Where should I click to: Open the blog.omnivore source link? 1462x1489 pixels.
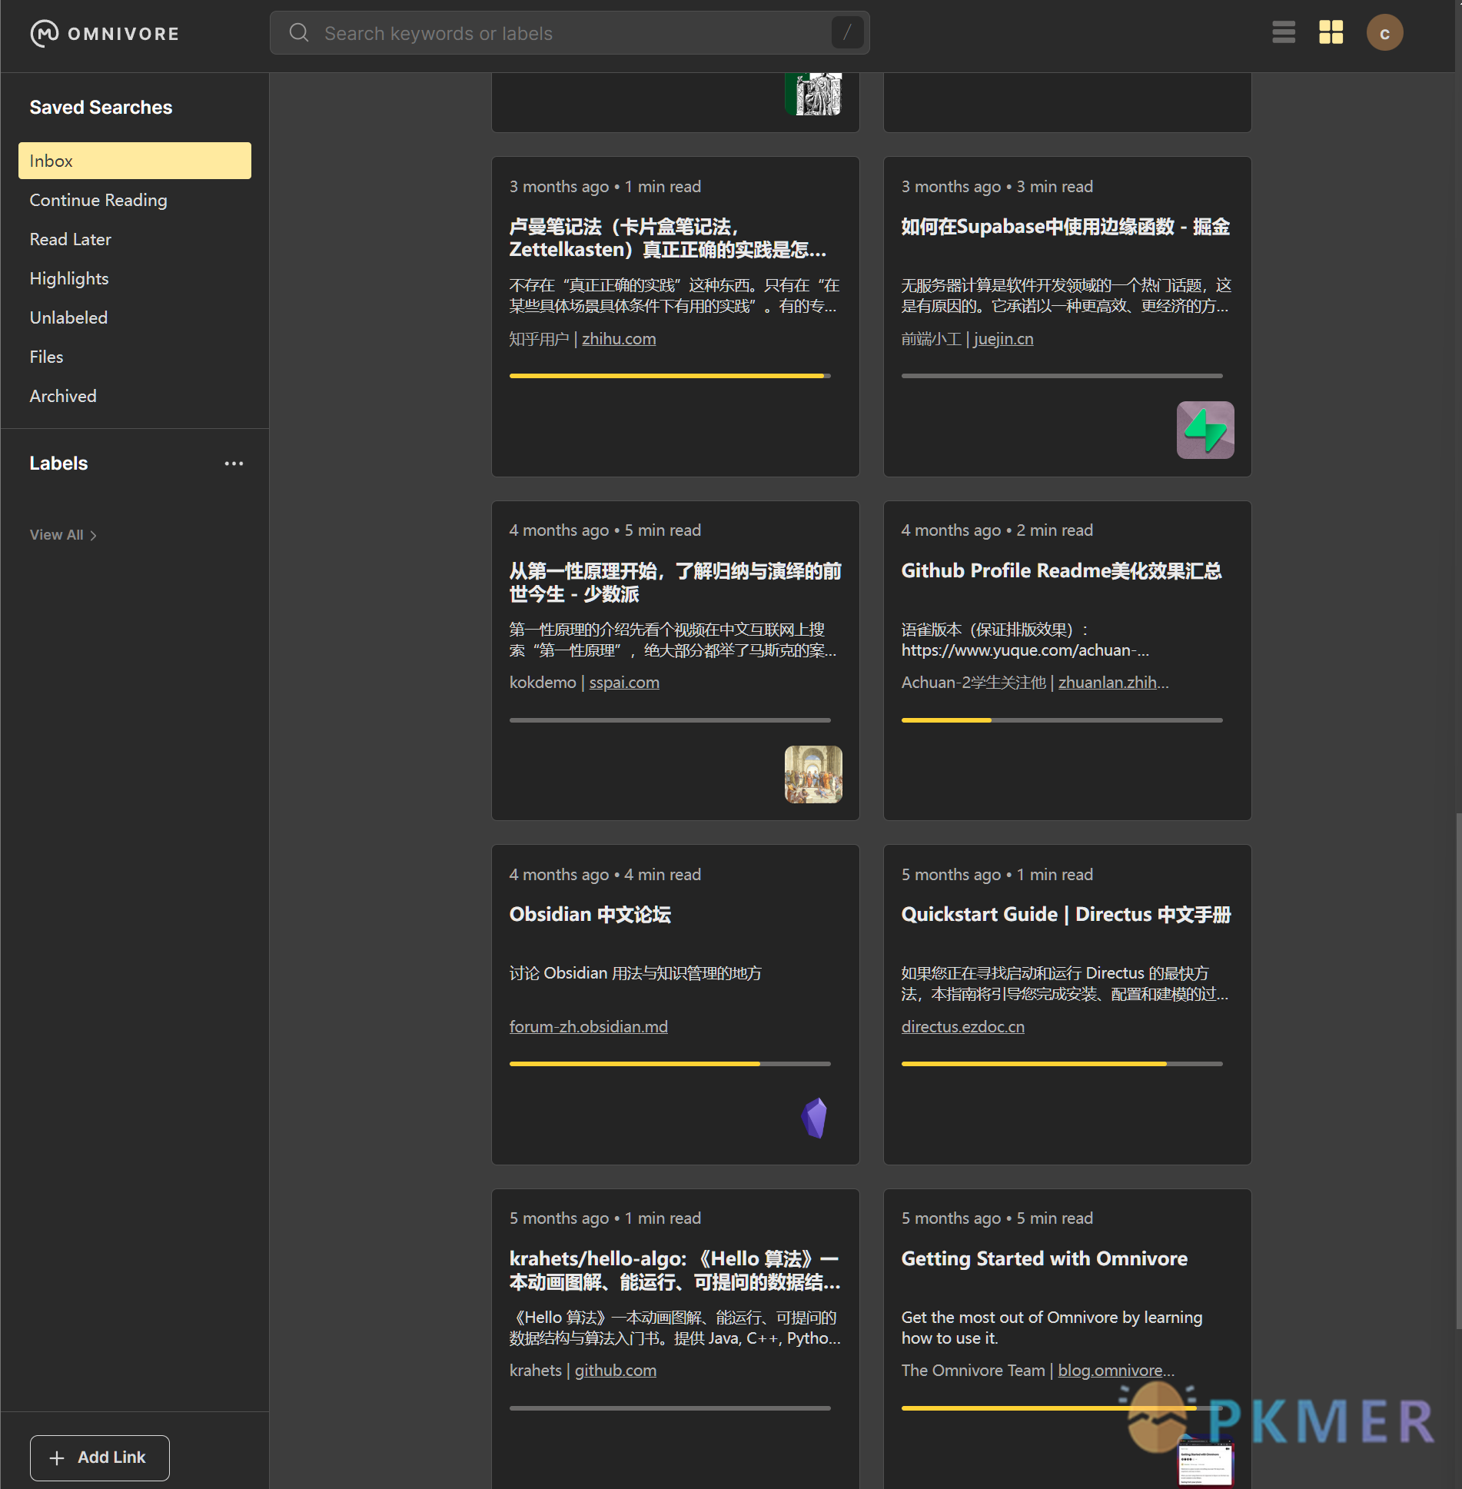pyautogui.click(x=1116, y=1371)
